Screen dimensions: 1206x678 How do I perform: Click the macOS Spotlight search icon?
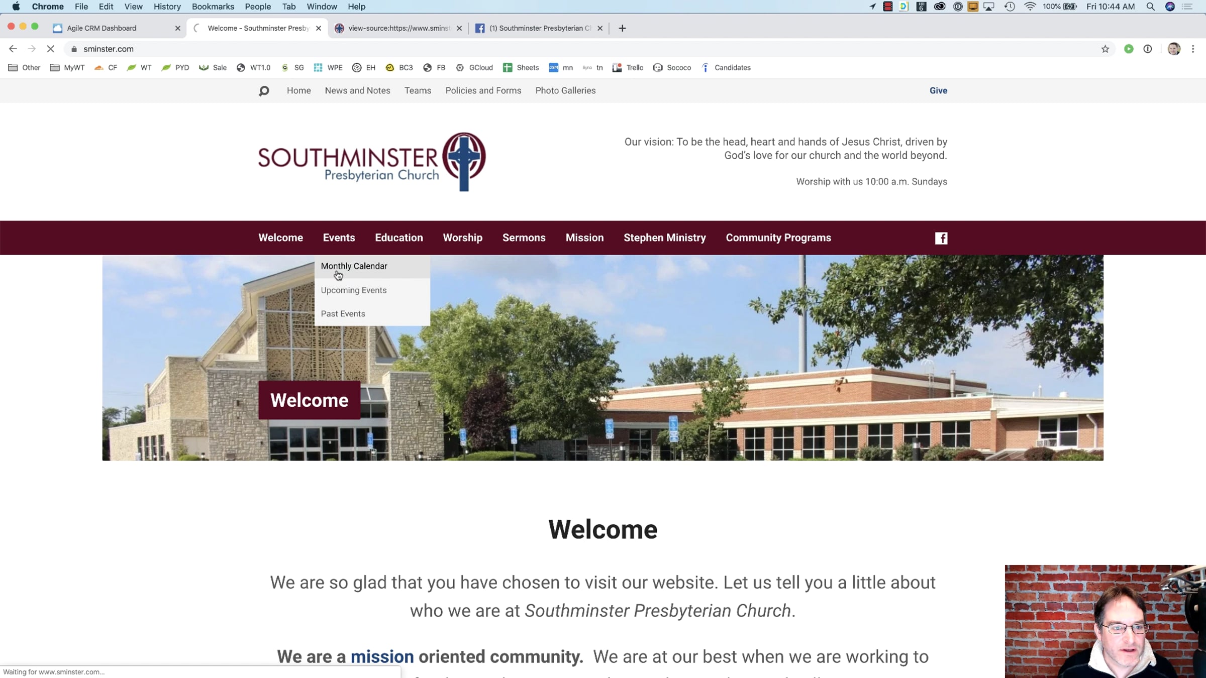click(x=1150, y=7)
